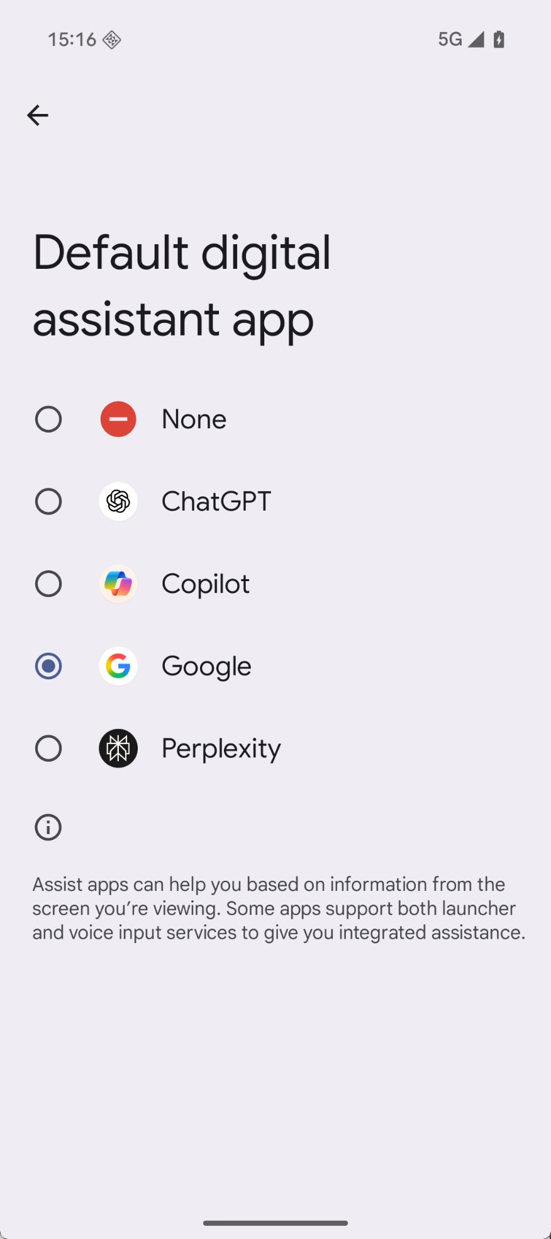Tap the battery charging status icon

point(499,40)
